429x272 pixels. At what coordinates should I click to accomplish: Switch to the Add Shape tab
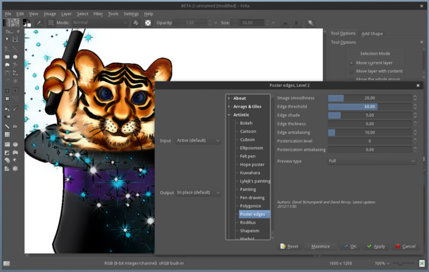coord(373,33)
